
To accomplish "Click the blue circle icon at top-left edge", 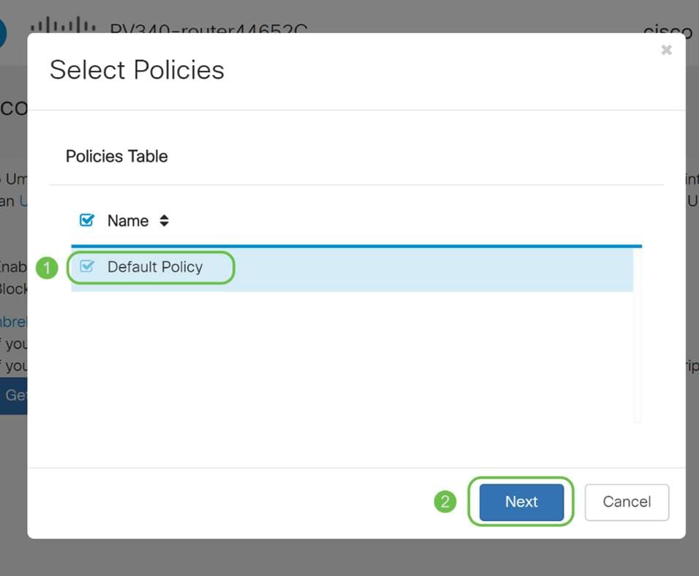I will point(2,33).
